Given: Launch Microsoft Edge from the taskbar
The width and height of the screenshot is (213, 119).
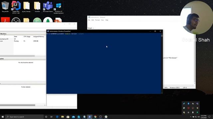Looking at the screenshot, I should tap(57, 117).
